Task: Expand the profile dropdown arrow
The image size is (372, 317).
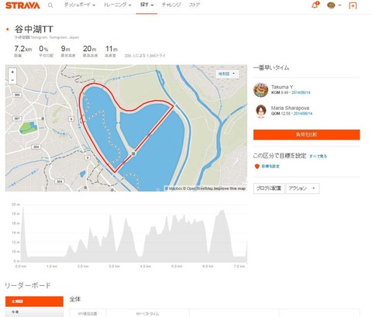Action: (339, 5)
